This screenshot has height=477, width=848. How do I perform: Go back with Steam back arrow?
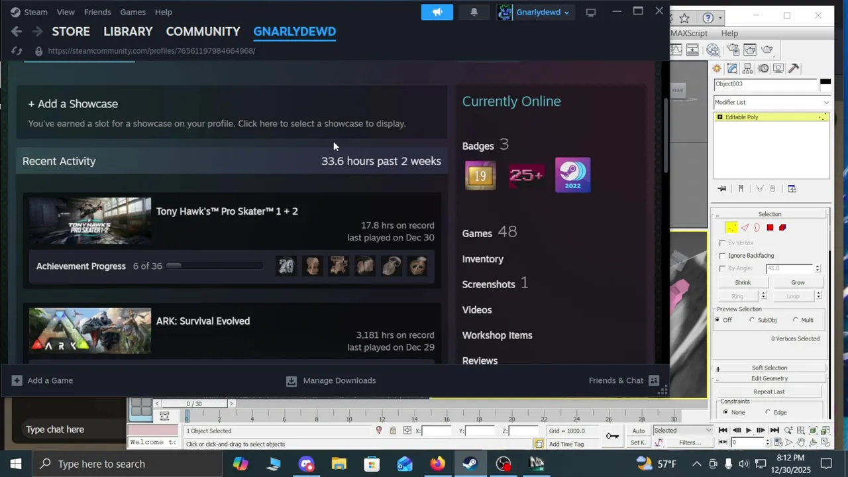click(x=17, y=31)
